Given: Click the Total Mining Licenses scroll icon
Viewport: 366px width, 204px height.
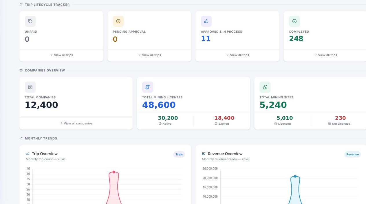Looking at the screenshot, I should (x=147, y=87).
